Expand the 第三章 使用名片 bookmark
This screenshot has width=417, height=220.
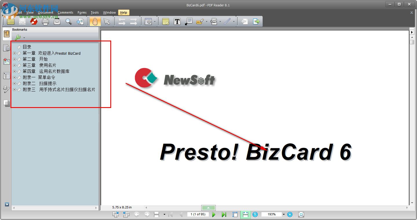(x=14, y=65)
